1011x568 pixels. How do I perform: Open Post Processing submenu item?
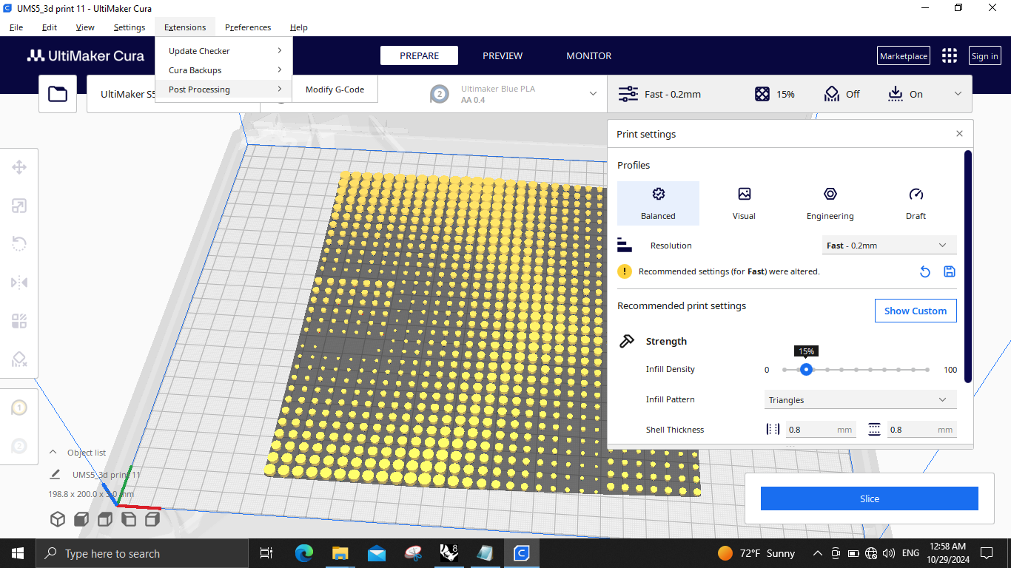click(x=224, y=89)
